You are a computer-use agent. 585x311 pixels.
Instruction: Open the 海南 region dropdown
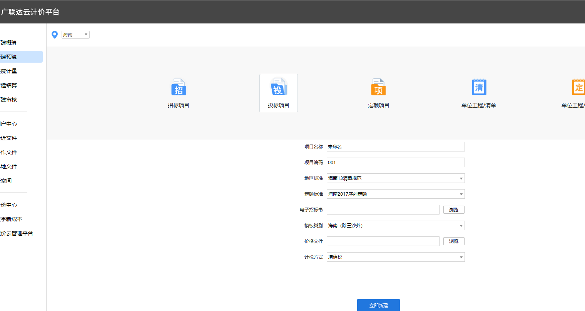tap(75, 35)
